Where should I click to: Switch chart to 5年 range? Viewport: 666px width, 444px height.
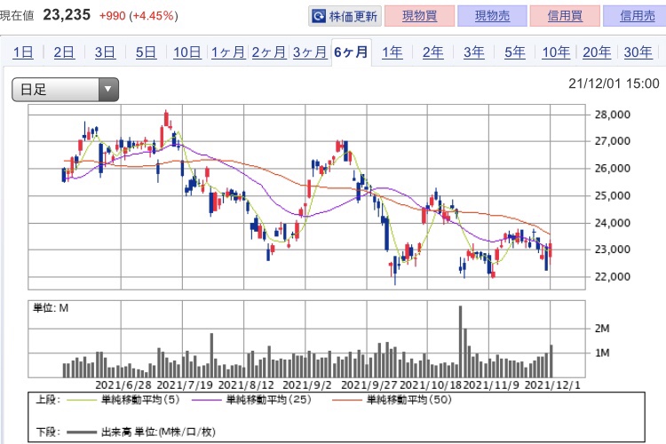515,52
